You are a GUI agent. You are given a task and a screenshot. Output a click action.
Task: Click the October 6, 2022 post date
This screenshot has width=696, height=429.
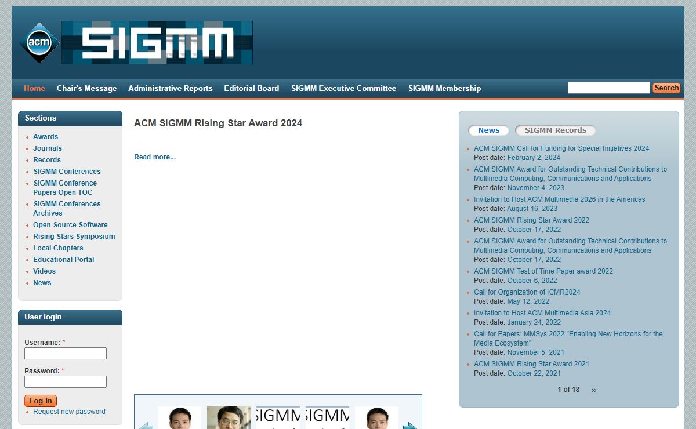pos(532,281)
